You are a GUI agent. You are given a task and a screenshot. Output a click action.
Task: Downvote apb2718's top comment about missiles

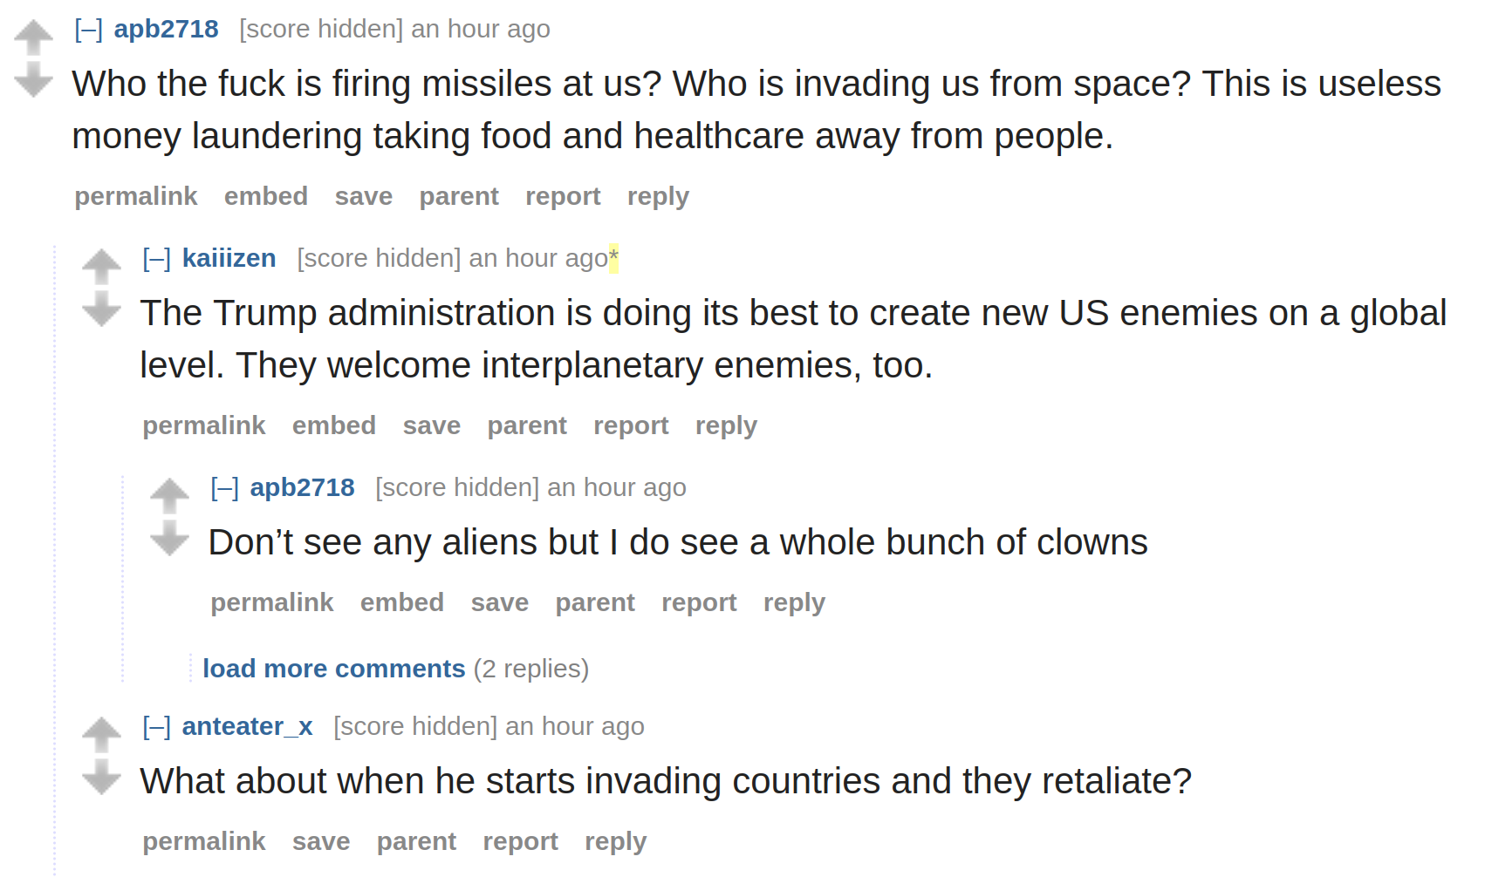pos(33,79)
